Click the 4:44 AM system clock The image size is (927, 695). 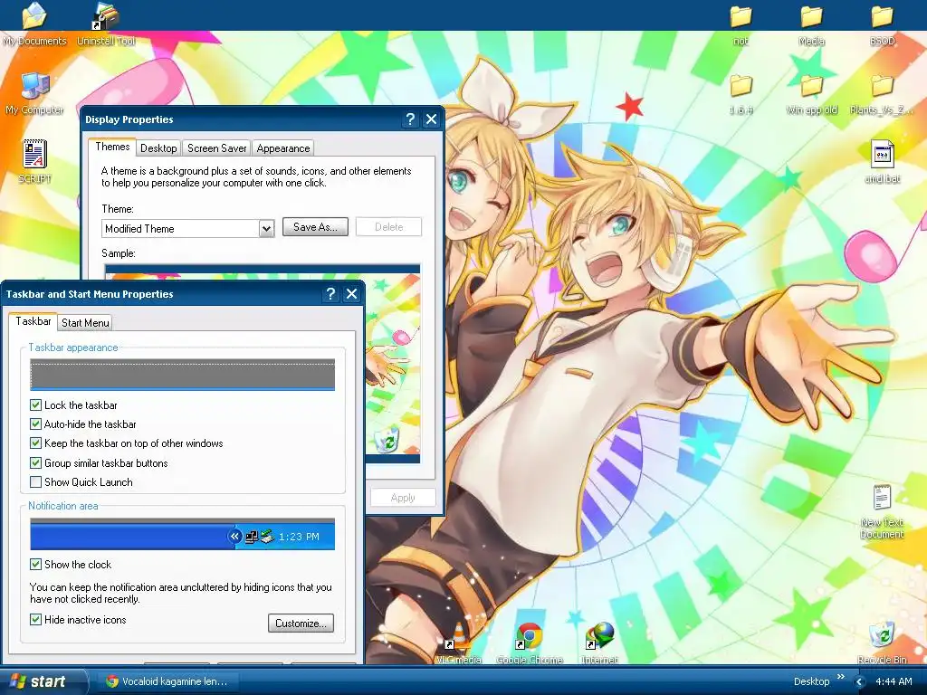[894, 682]
